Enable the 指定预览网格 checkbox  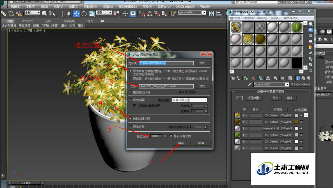(130, 92)
